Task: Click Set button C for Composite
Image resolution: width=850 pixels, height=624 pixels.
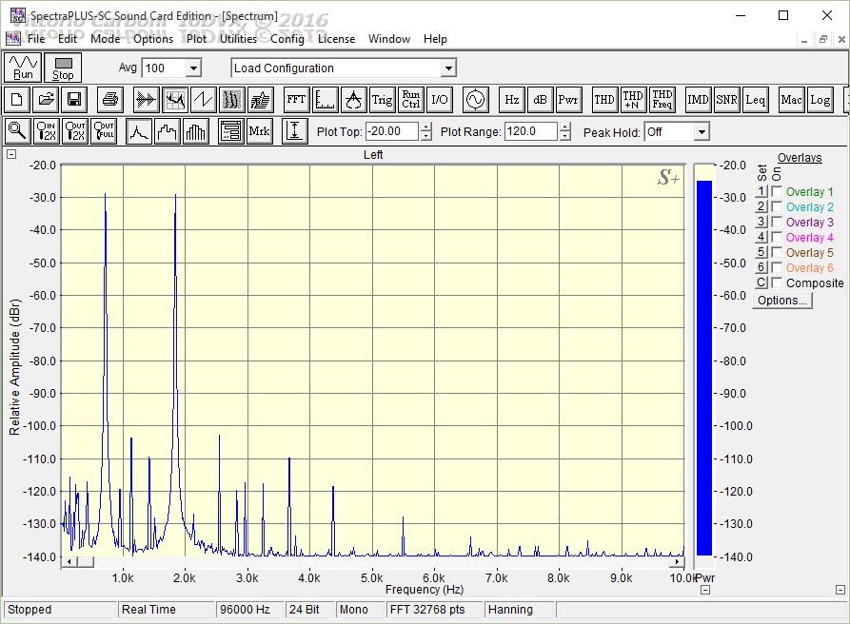Action: [x=761, y=283]
